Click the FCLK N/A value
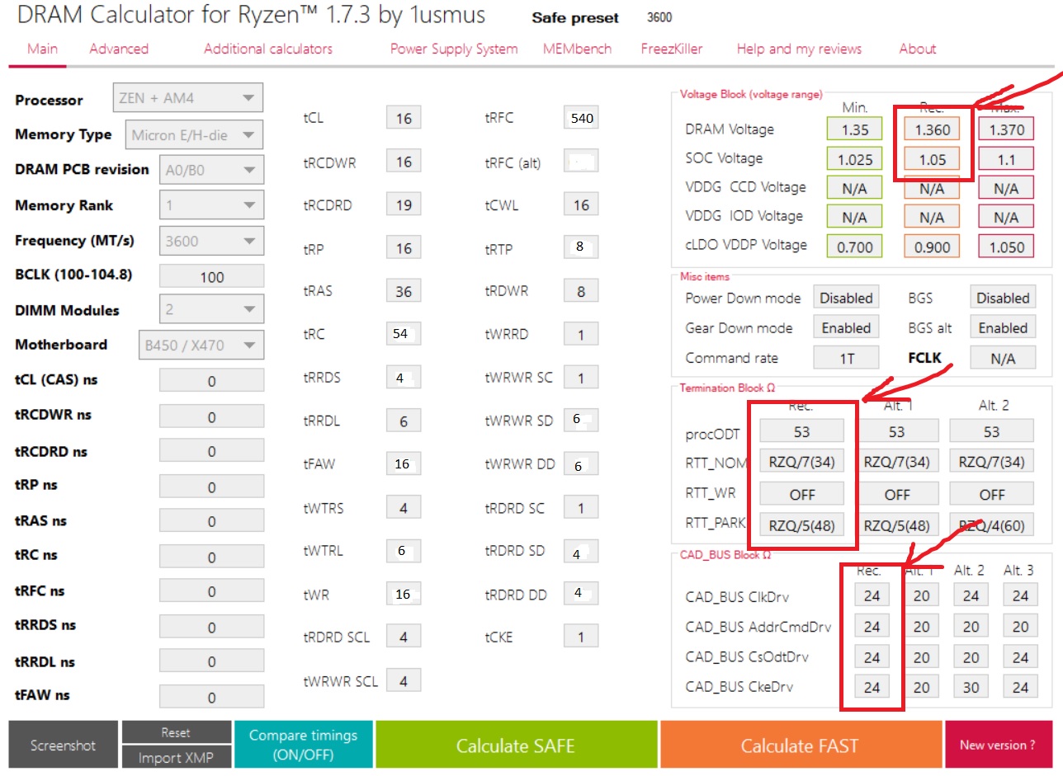Screen dimensions: 1063x776 [1003, 358]
